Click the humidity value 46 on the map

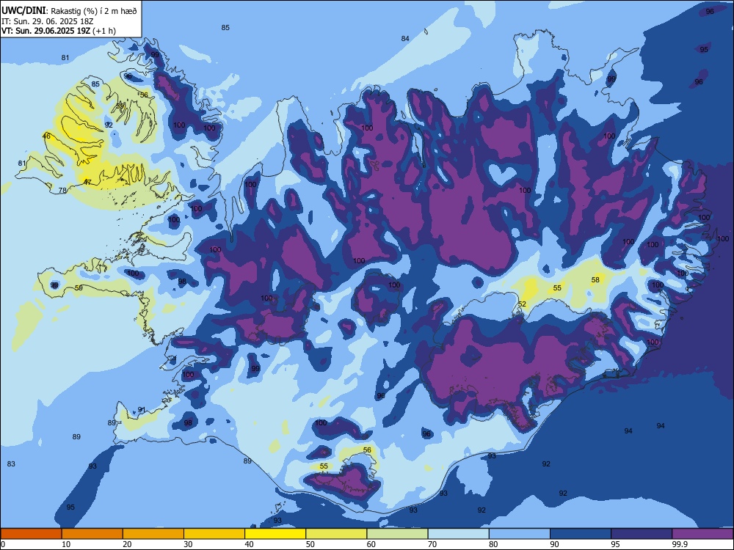46,136
